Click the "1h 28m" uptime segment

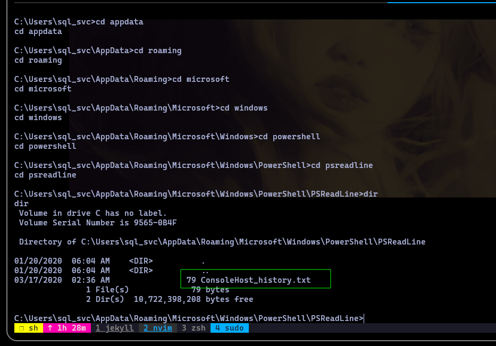tap(71, 328)
